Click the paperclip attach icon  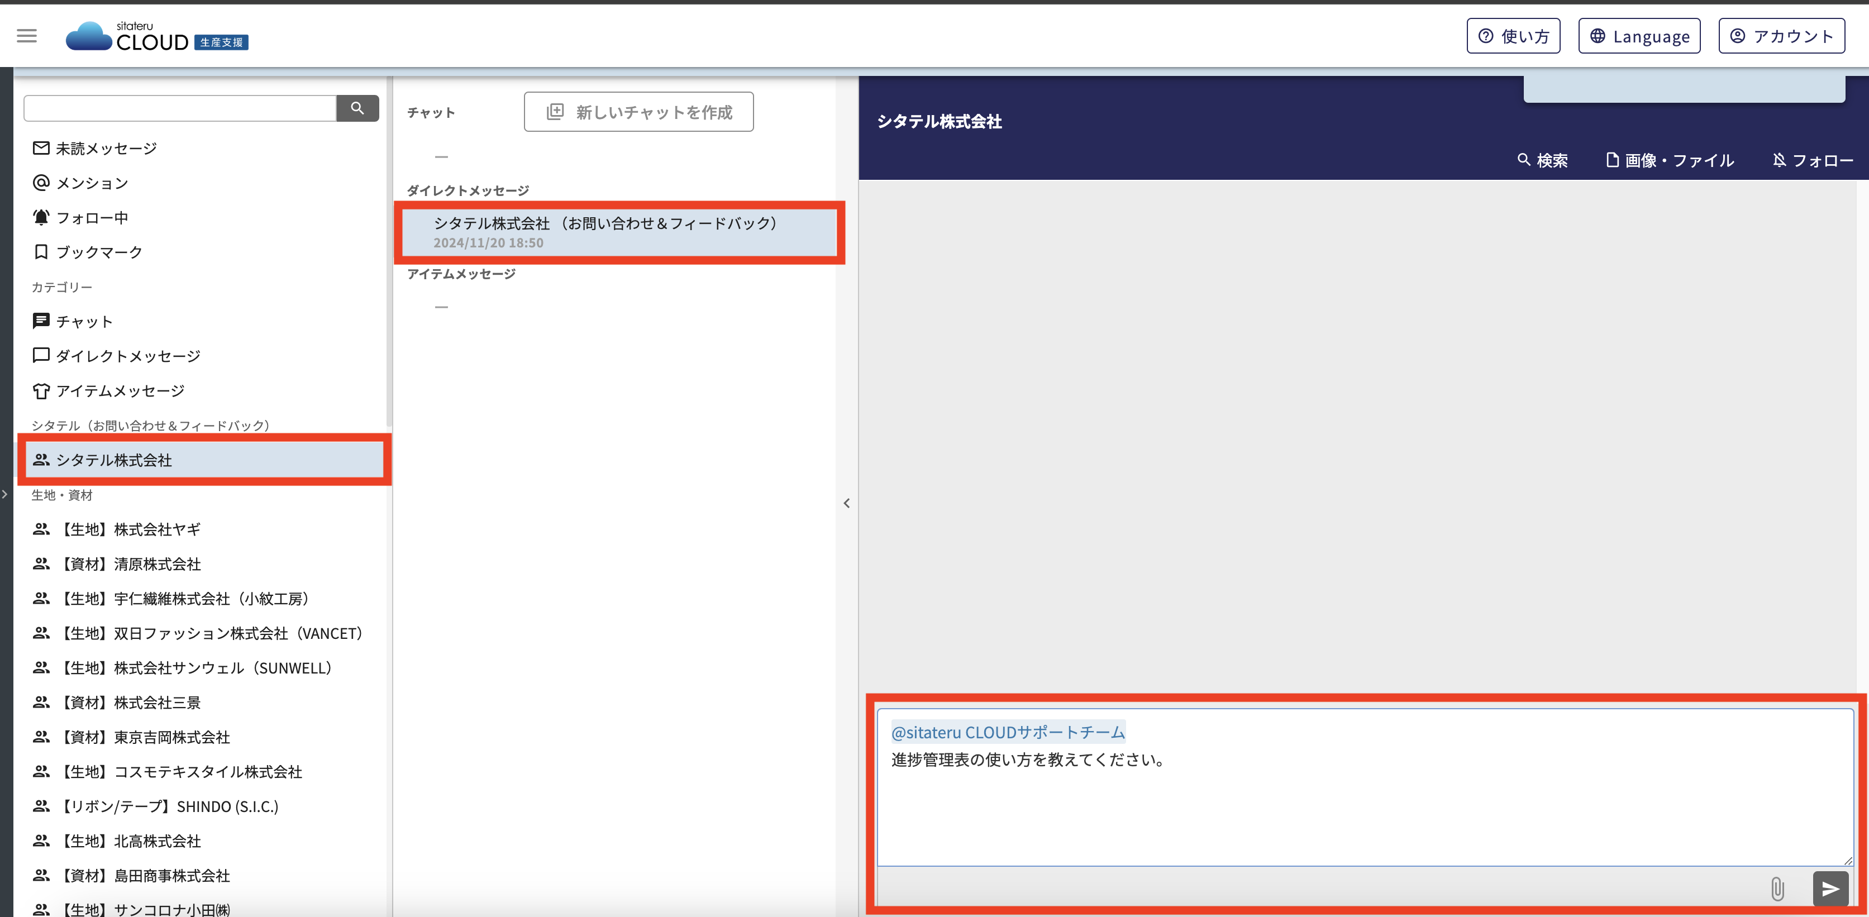pos(1777,889)
